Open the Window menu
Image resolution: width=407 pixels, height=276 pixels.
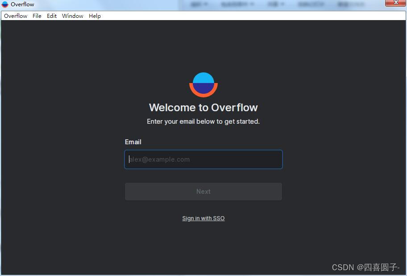(x=72, y=16)
